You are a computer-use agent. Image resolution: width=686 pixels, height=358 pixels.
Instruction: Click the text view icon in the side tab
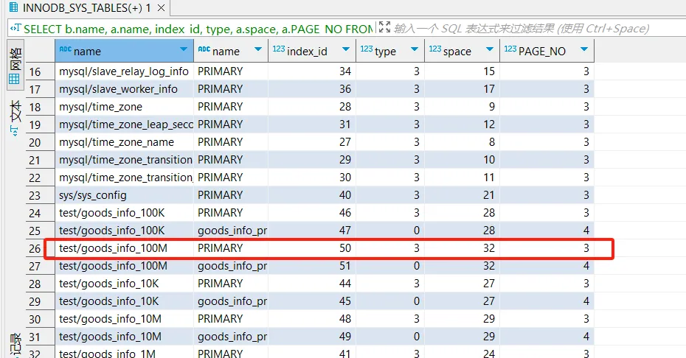(15, 130)
